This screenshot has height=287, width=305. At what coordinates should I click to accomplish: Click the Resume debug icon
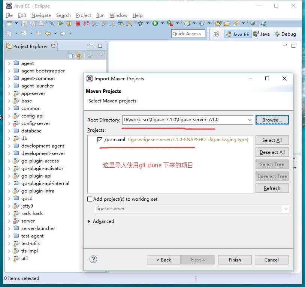pos(60,24)
